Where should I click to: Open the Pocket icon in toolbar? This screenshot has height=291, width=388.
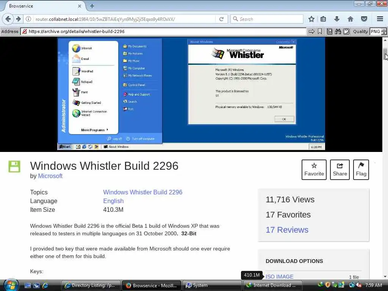364,19
